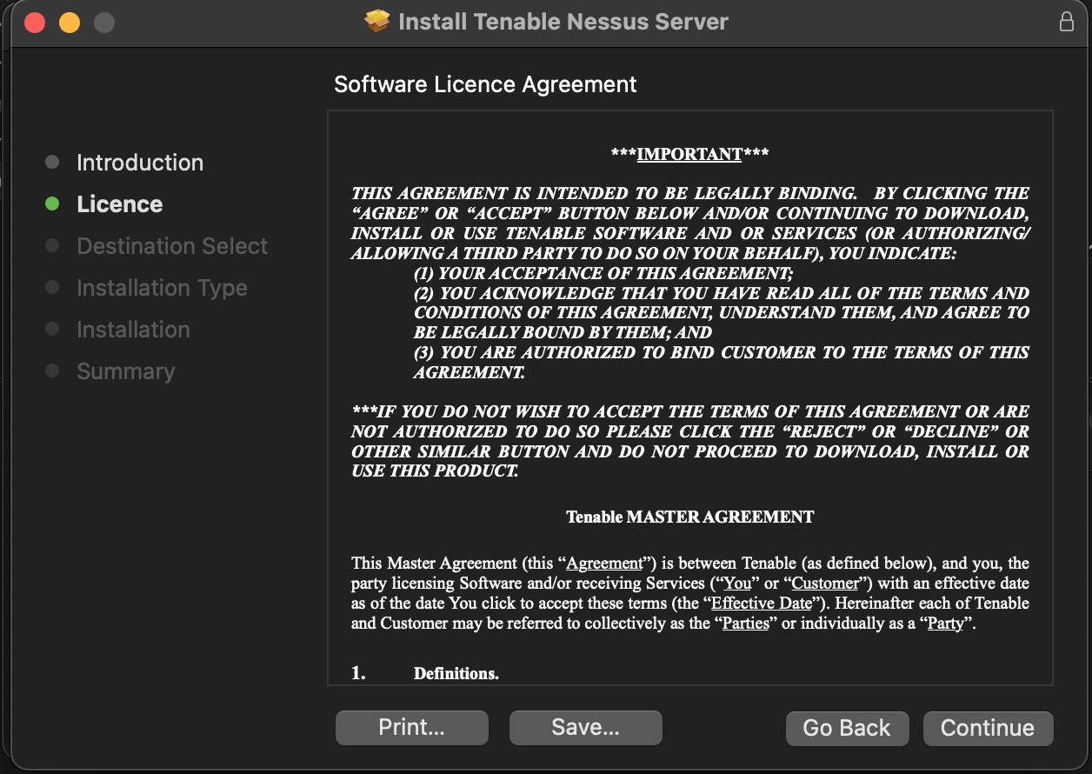Click the grey bullet beside Introduction
1092x774 pixels.
(x=52, y=162)
